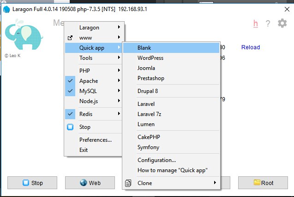Click the globe icon on Web button
Viewport: 294px width, 197px height.
coord(84,183)
